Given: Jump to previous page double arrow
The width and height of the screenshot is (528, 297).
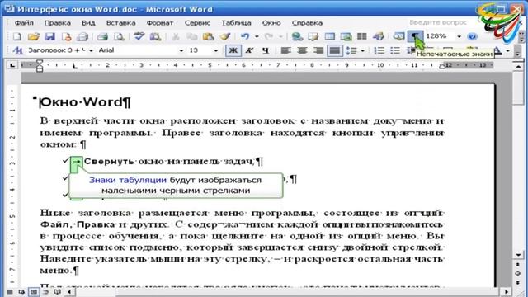Looking at the screenshot, I should (x=518, y=265).
